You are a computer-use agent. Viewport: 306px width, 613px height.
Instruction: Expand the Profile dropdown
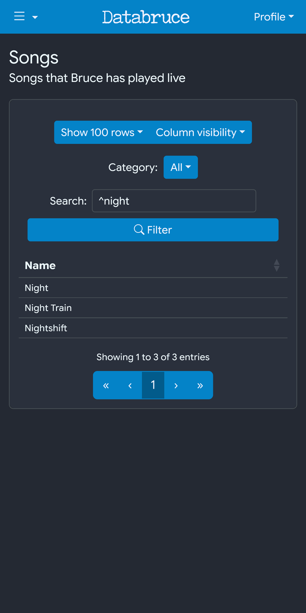pos(274,17)
